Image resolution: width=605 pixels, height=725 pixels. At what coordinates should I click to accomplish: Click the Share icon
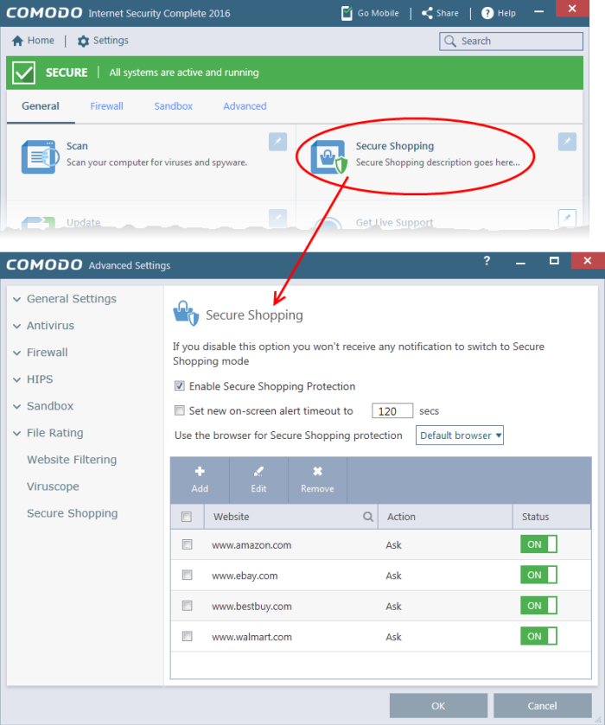point(427,13)
